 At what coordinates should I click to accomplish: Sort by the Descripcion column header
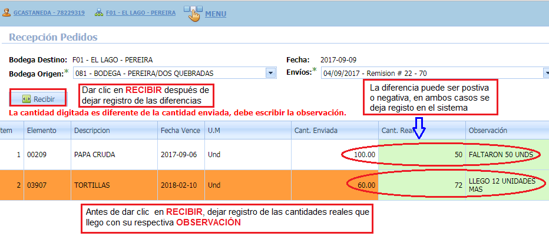tap(114, 131)
